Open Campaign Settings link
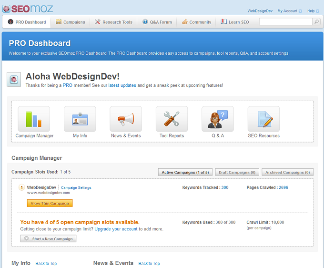Screen dimensions: 324x268 click(x=76, y=187)
